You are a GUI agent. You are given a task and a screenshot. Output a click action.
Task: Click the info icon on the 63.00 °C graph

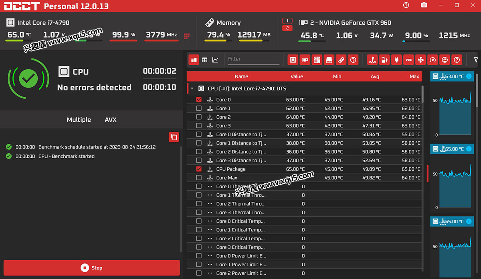469,76
